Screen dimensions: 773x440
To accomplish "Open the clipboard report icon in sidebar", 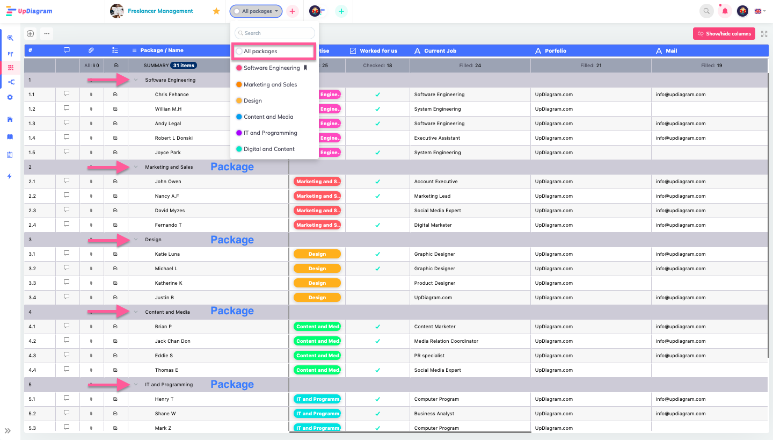I will point(10,155).
